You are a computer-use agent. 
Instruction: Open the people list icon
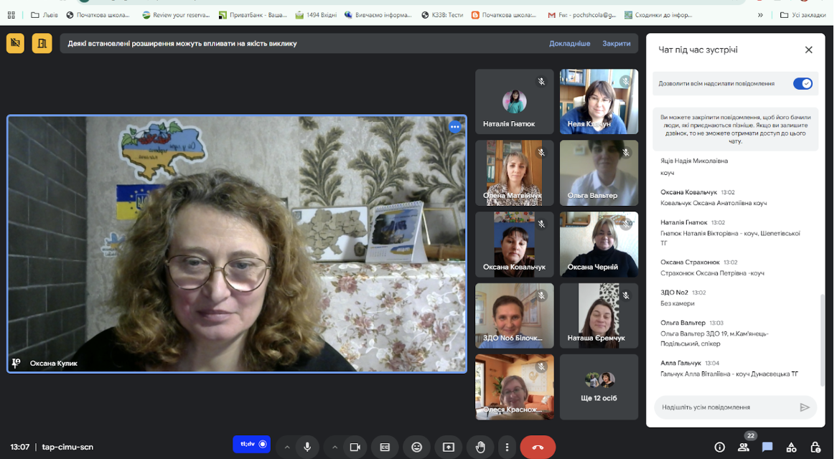pyautogui.click(x=743, y=447)
